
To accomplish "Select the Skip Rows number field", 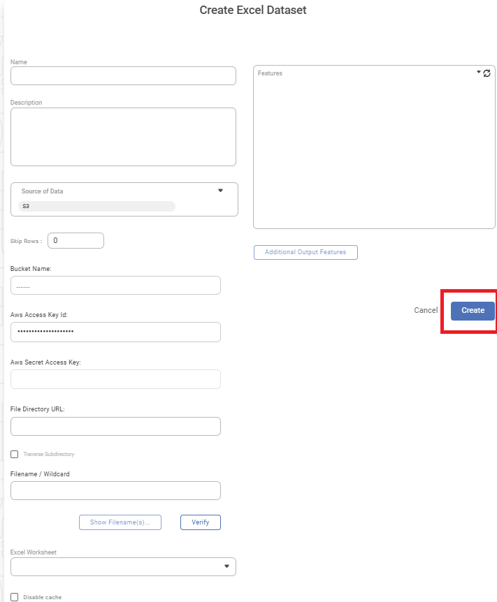I will (x=75, y=240).
